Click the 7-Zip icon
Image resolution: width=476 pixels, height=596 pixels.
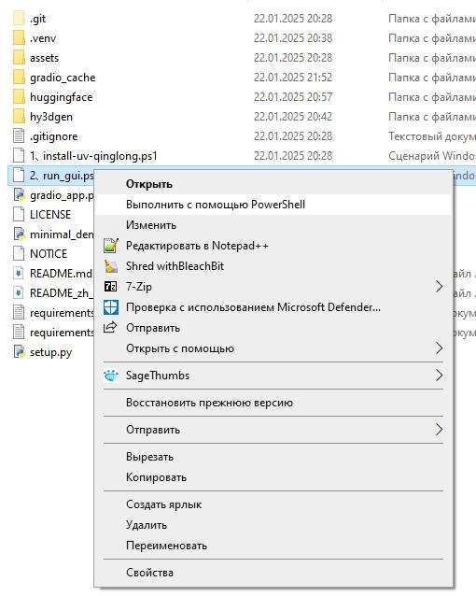[110, 287]
